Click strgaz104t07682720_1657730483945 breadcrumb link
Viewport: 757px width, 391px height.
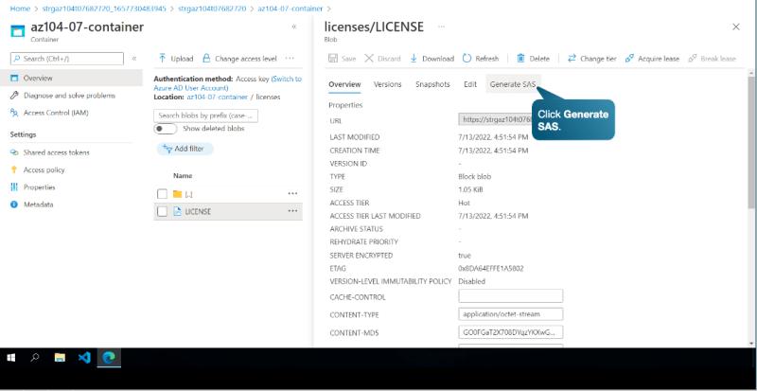(x=103, y=9)
